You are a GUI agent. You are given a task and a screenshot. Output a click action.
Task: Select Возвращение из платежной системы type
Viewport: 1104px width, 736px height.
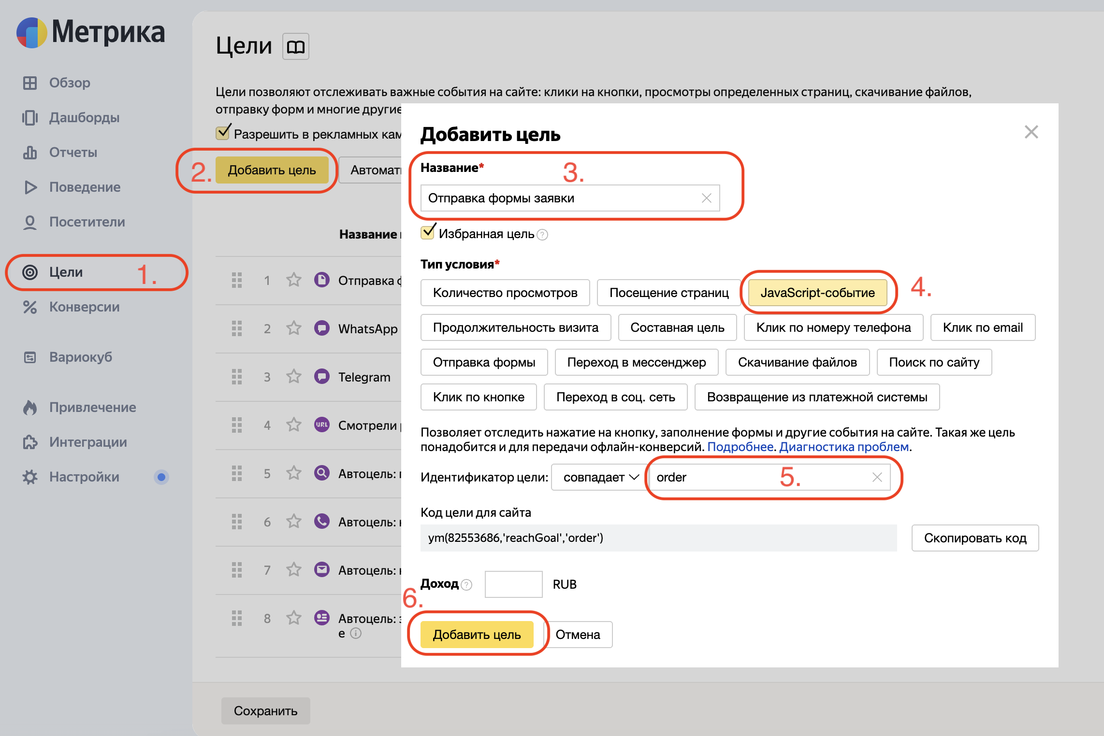(x=817, y=397)
